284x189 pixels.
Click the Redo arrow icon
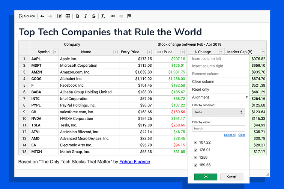click(x=50, y=16)
